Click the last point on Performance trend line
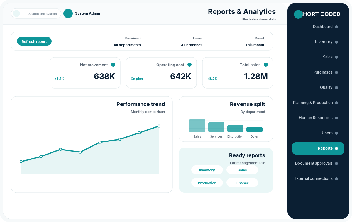This screenshot has height=222, width=352. pyautogui.click(x=159, y=126)
